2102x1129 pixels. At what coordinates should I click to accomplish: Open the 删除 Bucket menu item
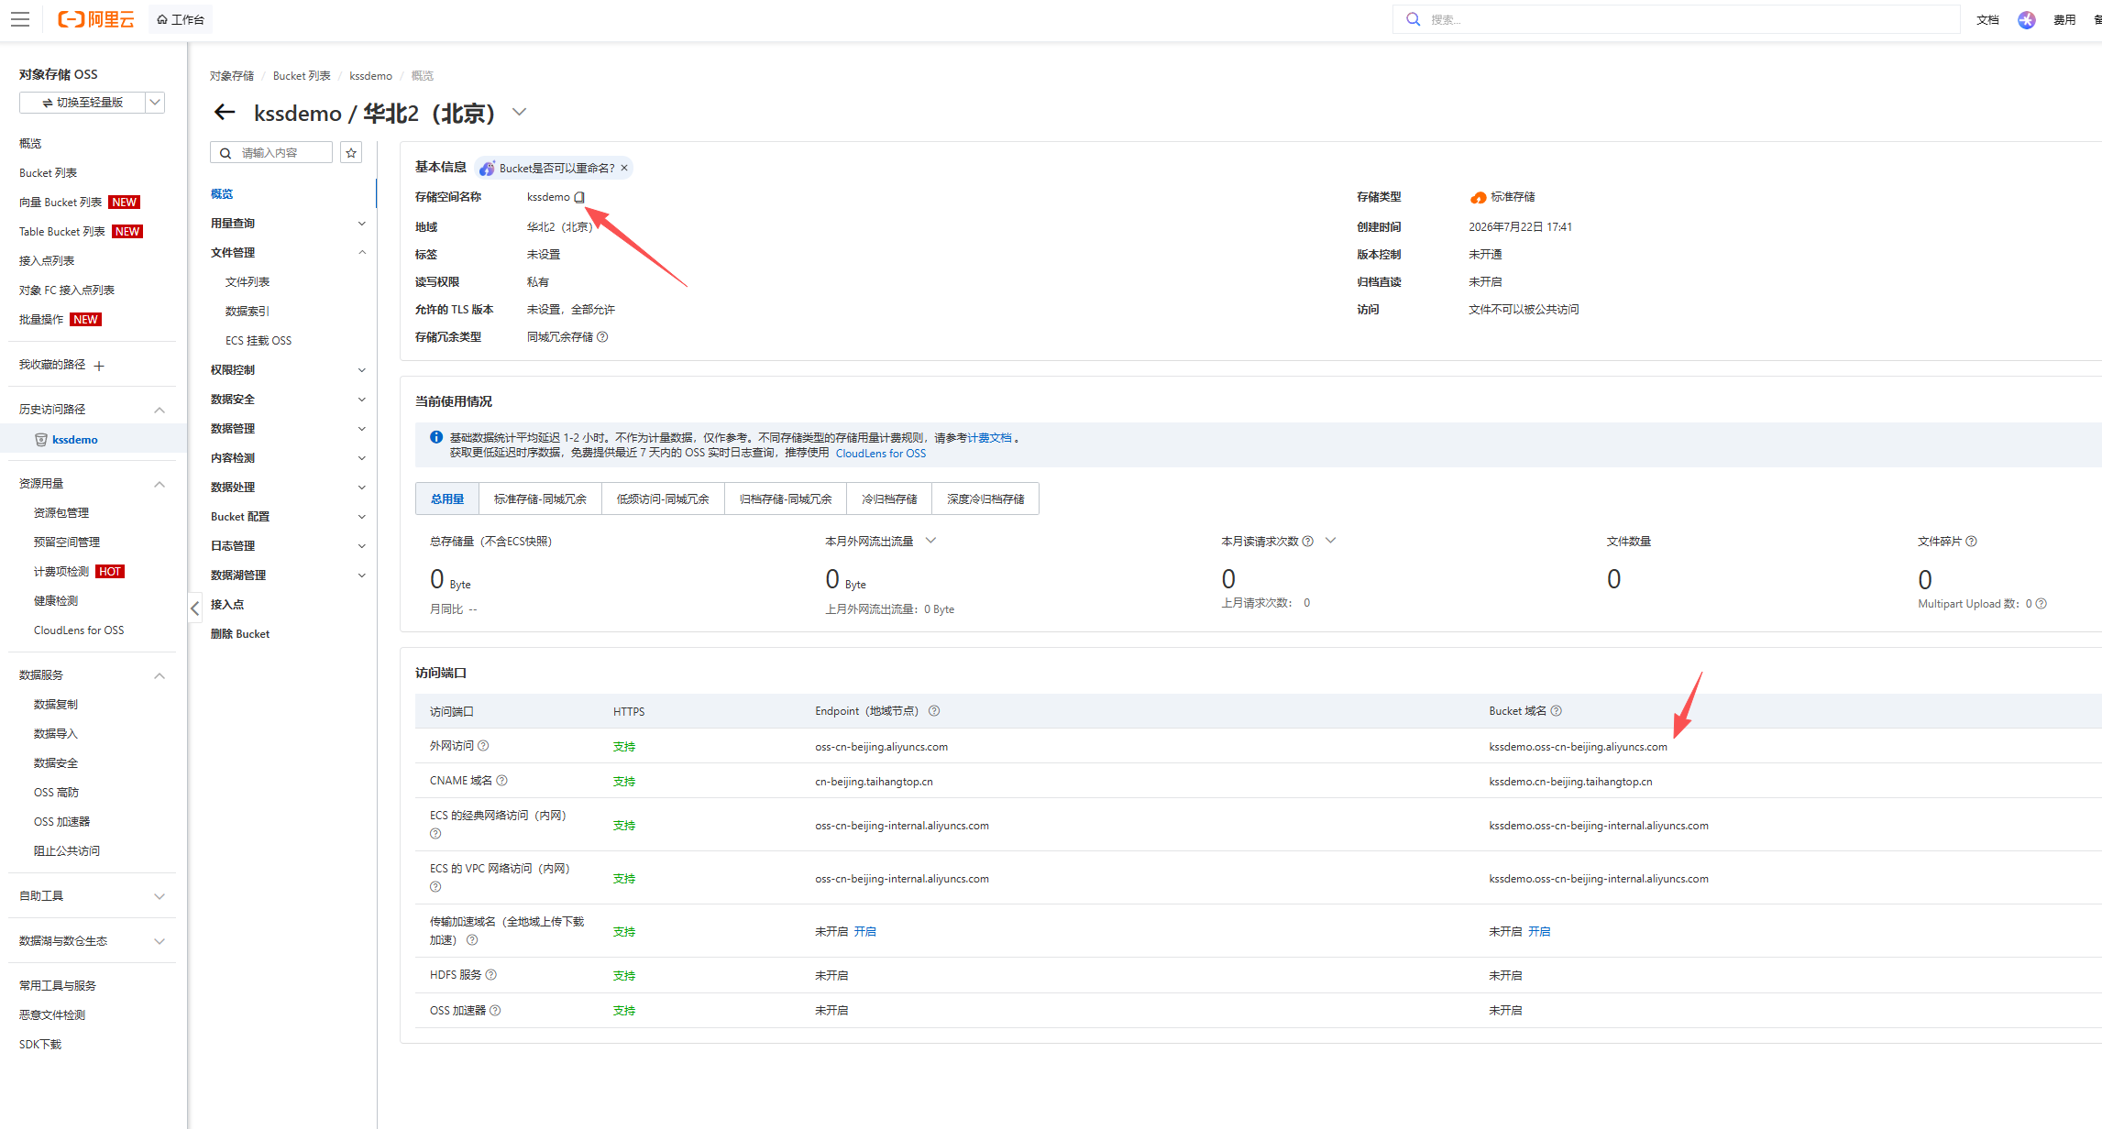pyautogui.click(x=240, y=634)
